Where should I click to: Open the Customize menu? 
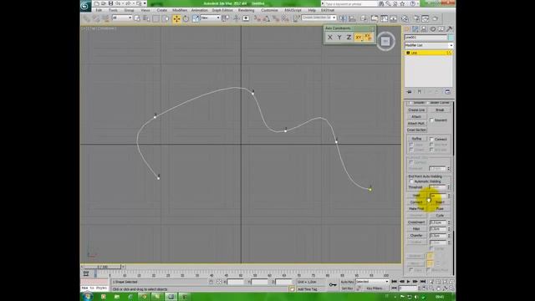point(269,10)
